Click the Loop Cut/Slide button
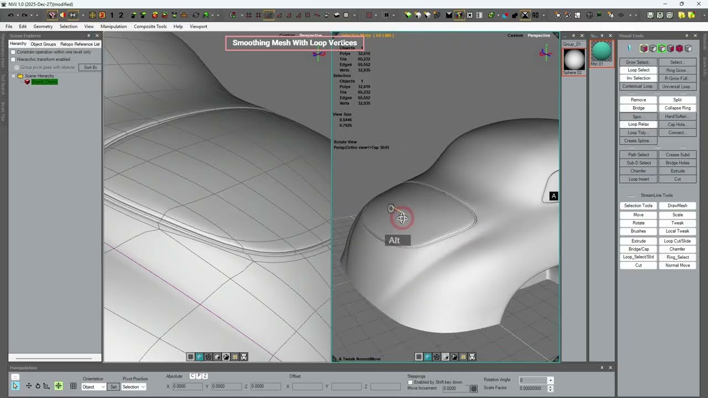Screen dimensions: 708x398 pyautogui.click(x=678, y=241)
